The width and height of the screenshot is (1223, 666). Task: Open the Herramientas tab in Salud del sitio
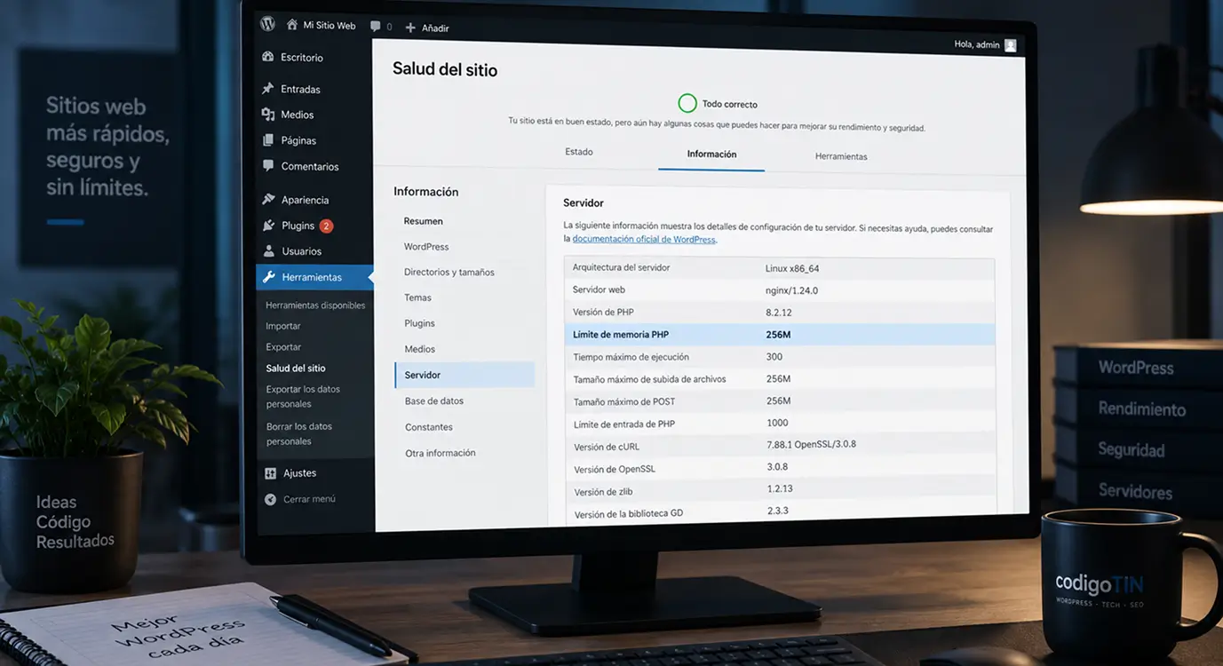(x=841, y=156)
